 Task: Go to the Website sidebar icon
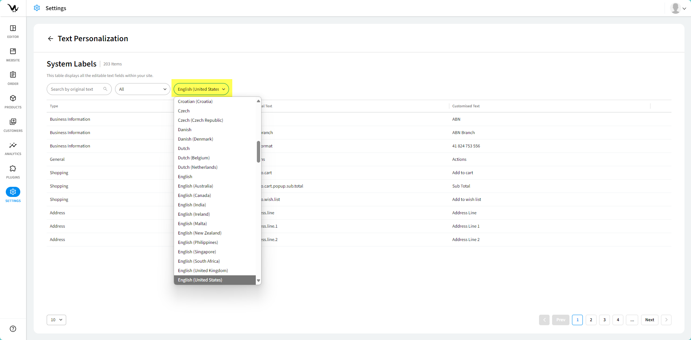coord(13,54)
